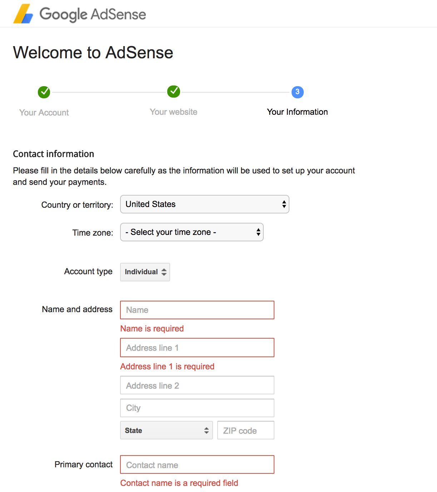Select the Your Account step label
Image resolution: width=437 pixels, height=492 pixels.
click(x=44, y=113)
